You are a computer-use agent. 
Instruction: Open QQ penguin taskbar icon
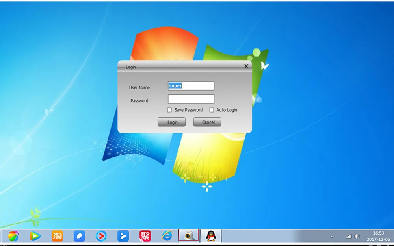(211, 236)
